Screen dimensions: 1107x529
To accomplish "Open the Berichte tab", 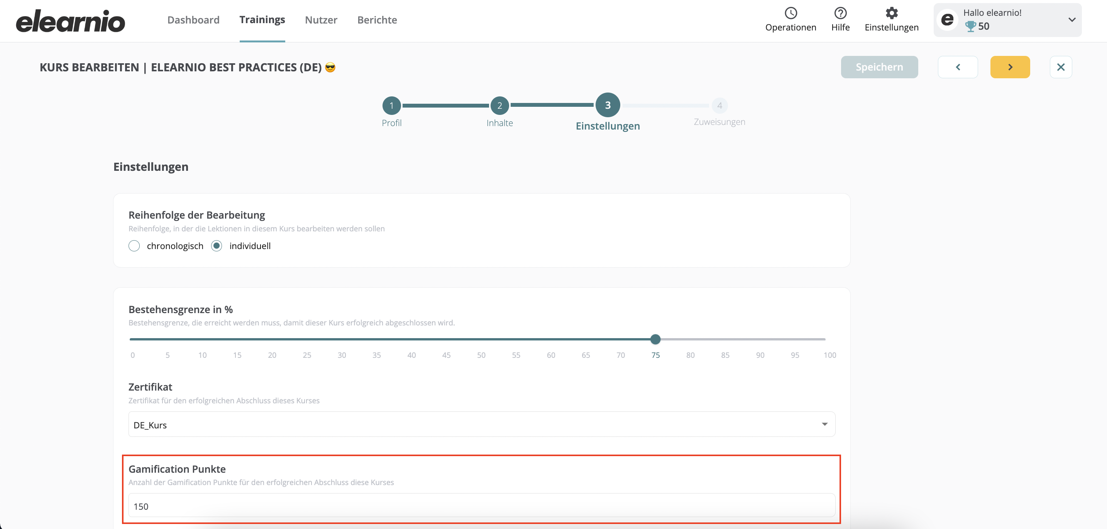I will [377, 20].
